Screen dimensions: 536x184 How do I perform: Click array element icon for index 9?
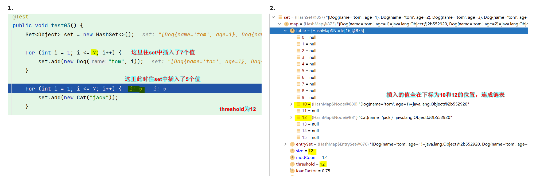click(298, 97)
